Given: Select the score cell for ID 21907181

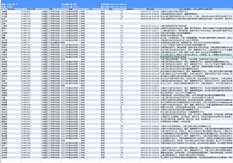Looking at the screenshot, I should coord(130,45).
